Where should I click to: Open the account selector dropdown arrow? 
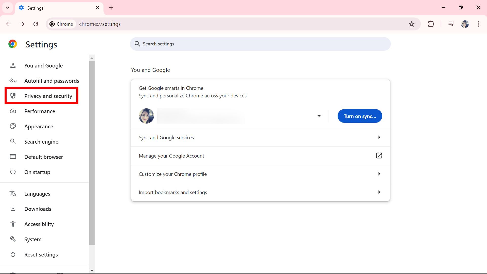tap(319, 116)
